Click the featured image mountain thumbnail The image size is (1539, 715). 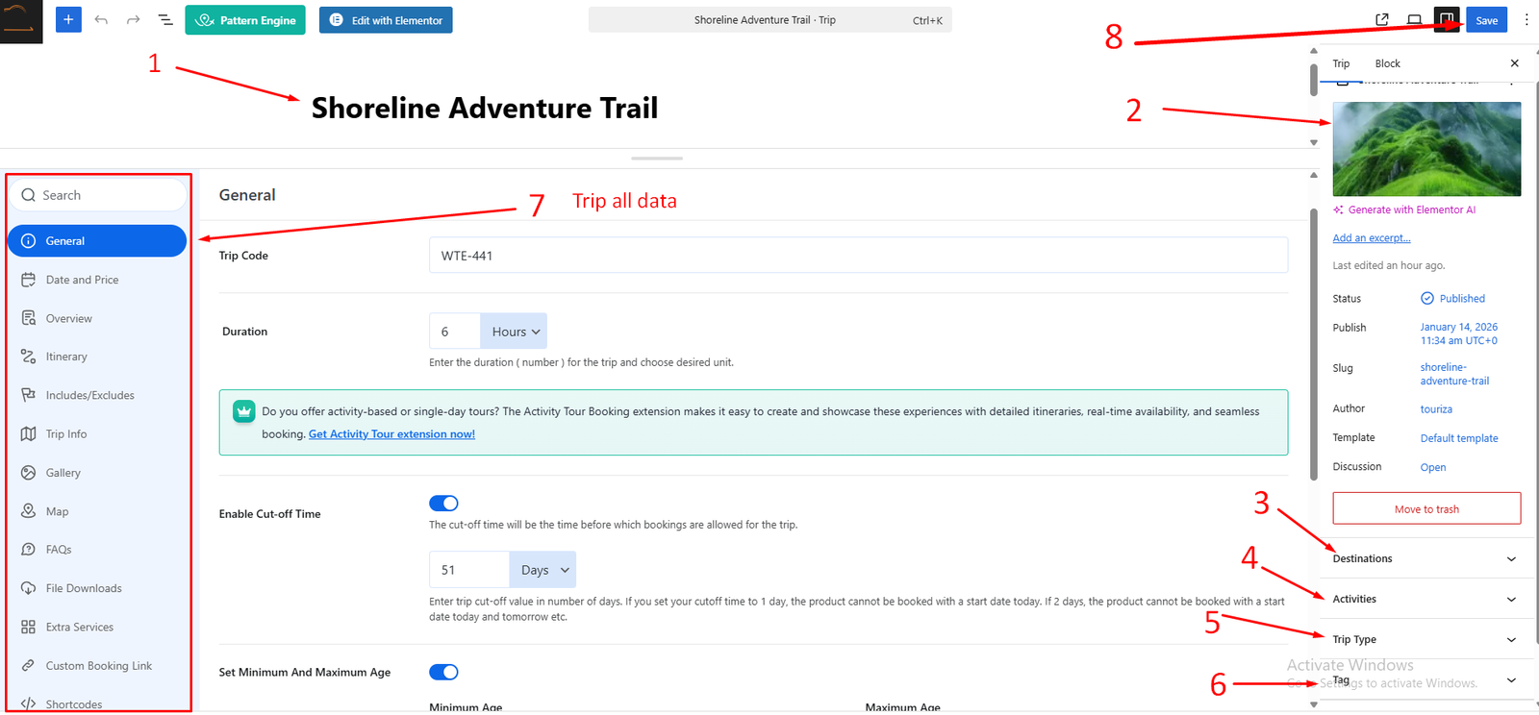[x=1426, y=149]
